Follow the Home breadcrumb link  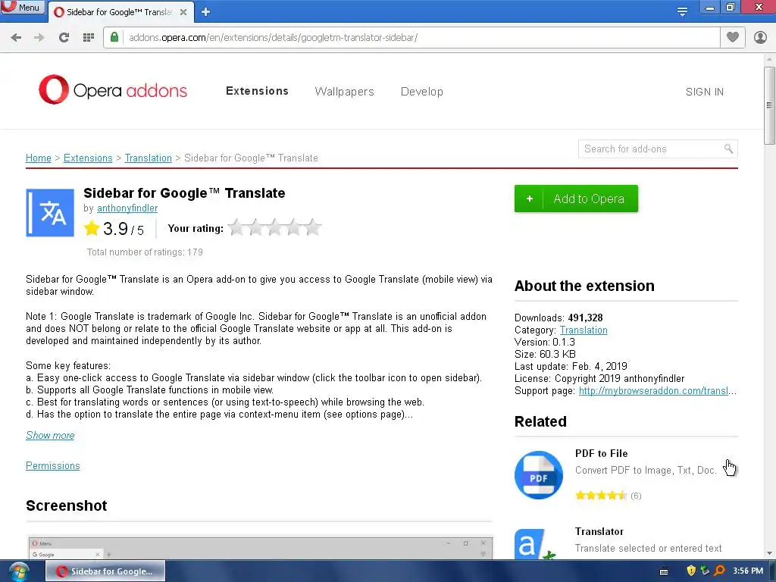pyautogui.click(x=38, y=158)
